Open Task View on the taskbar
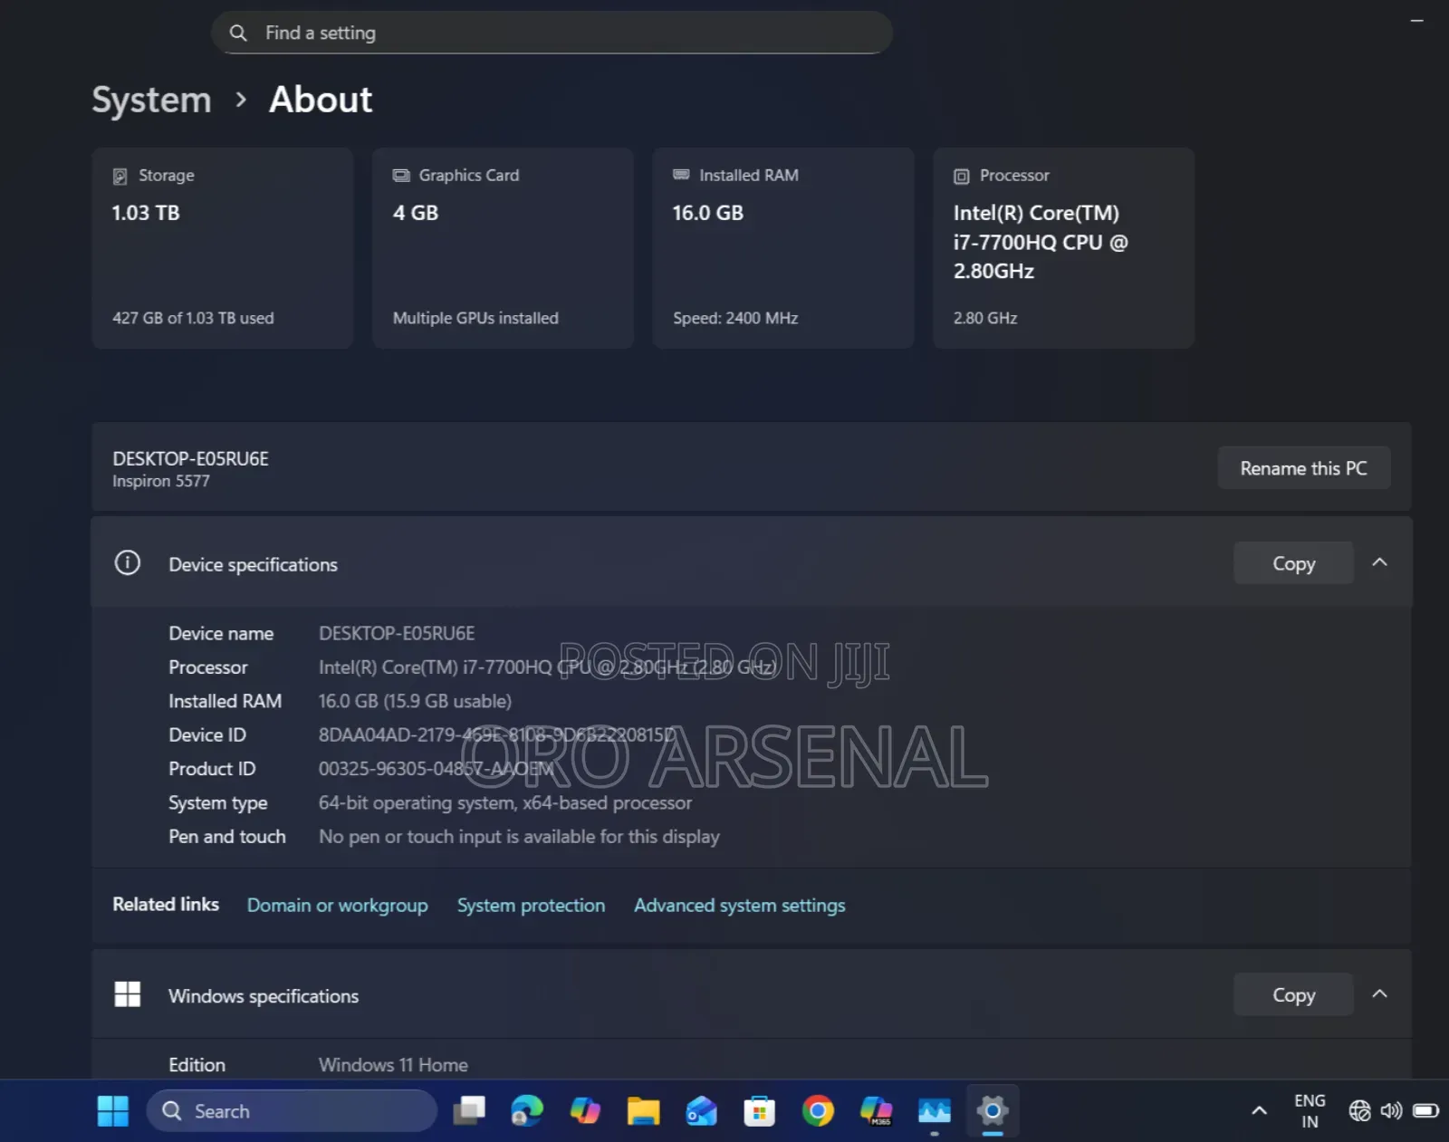Viewport: 1449px width, 1142px height. click(x=469, y=1111)
